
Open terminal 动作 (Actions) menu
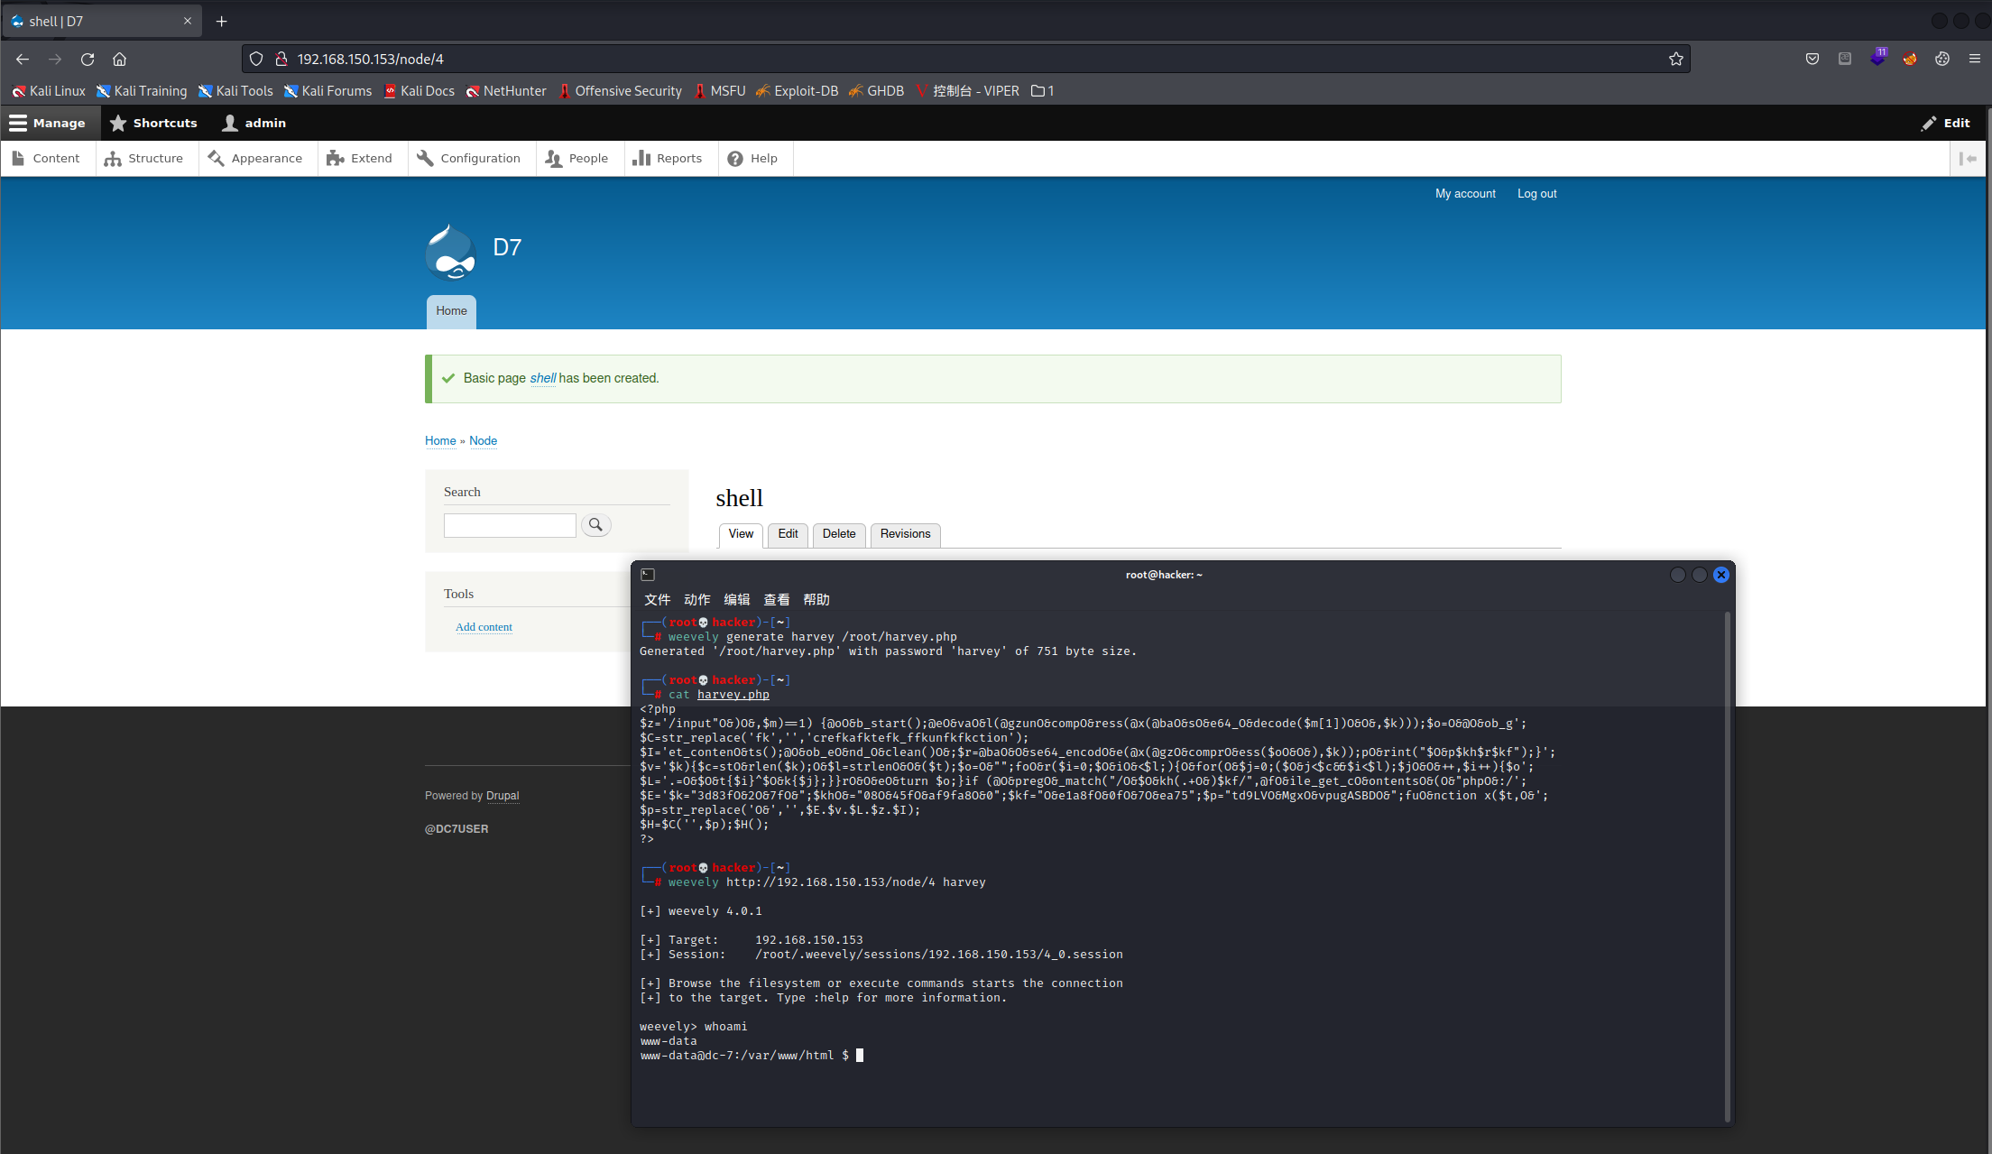pos(697,600)
